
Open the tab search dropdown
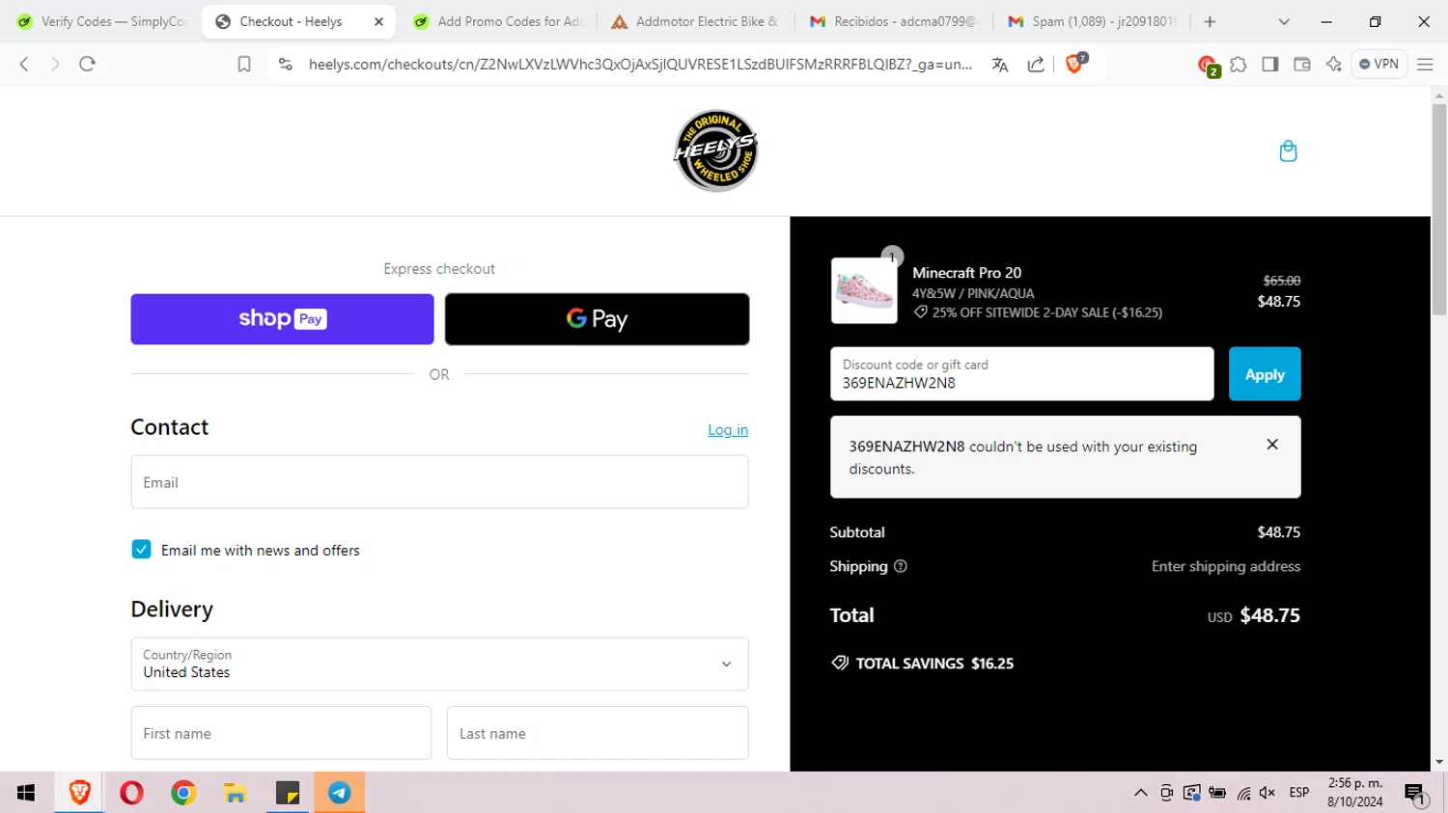pos(1284,21)
